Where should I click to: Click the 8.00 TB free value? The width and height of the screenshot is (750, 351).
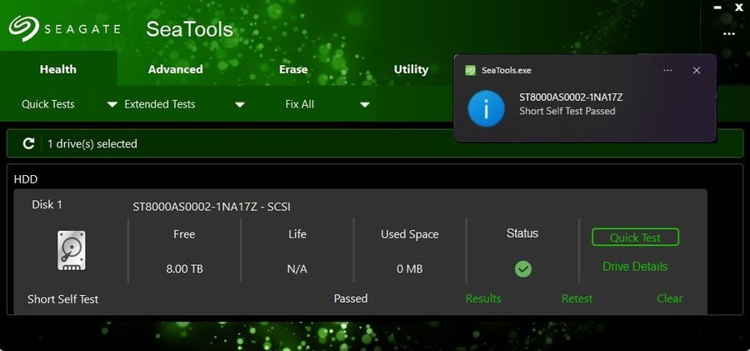click(x=184, y=269)
